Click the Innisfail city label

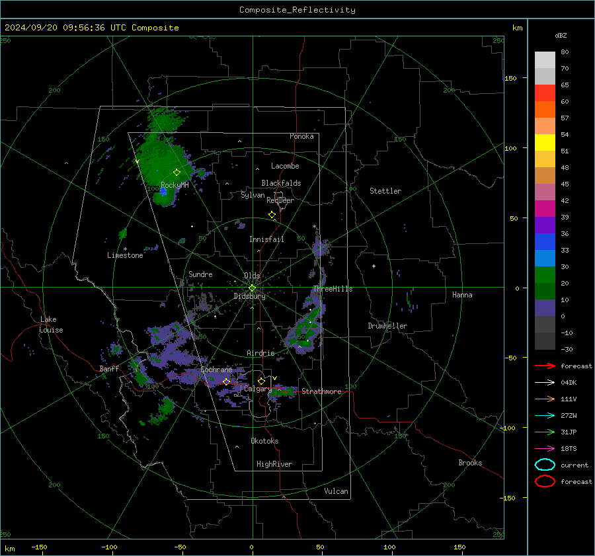(x=266, y=239)
